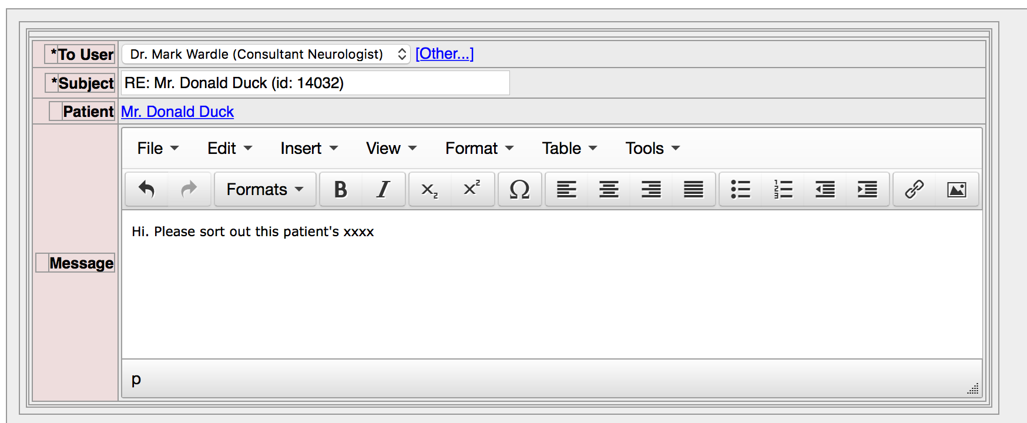Center align the text
The width and height of the screenshot is (1027, 423).
(x=609, y=189)
